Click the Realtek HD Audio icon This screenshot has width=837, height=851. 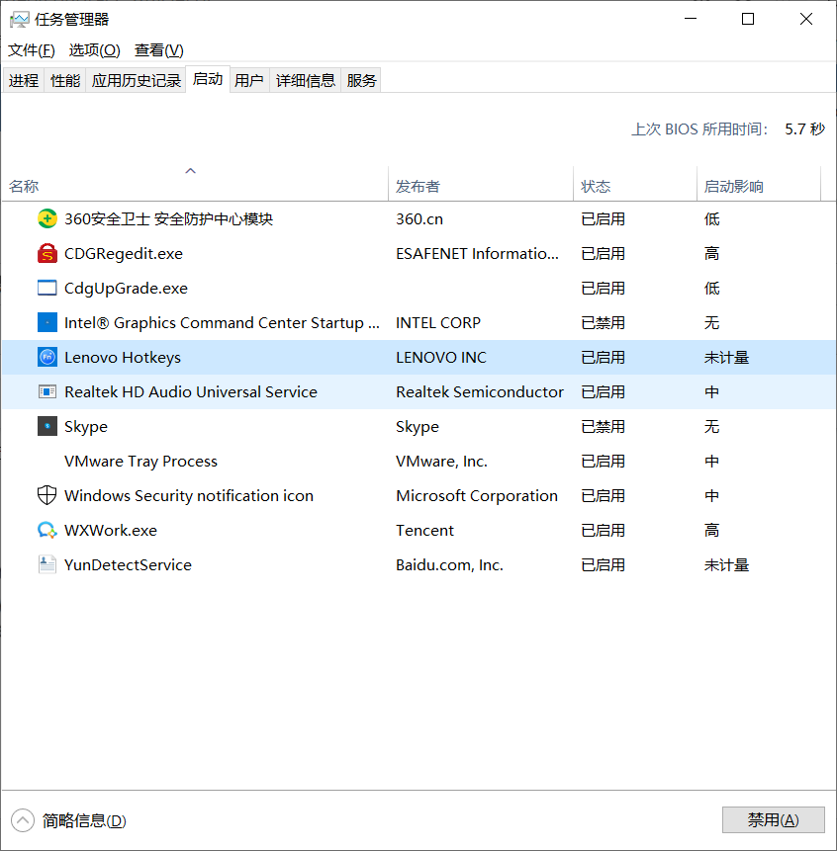47,391
